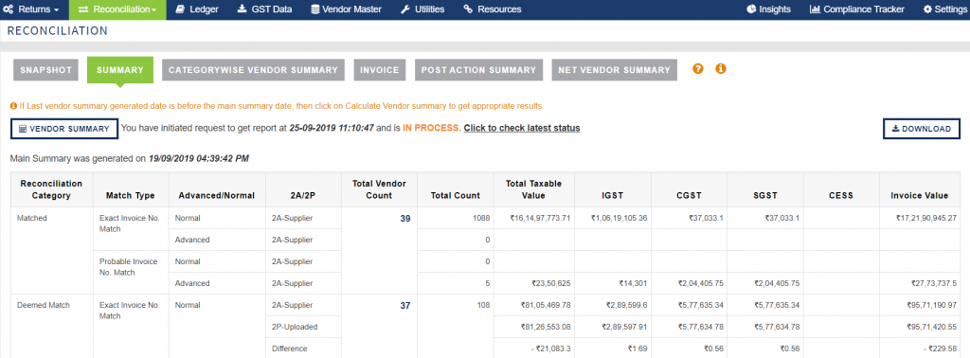970x358 pixels.
Task: Click the Returns gears icon
Action: [x=9, y=9]
